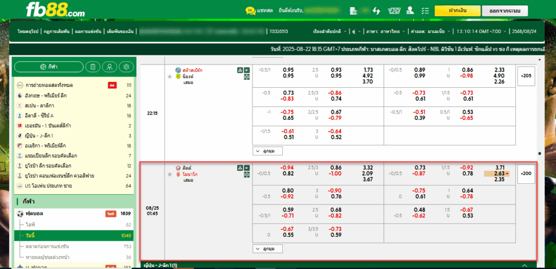Open +205 more markets for Strasbourg match
Image resolution: width=556 pixels, height=269 pixels.
tap(526, 76)
